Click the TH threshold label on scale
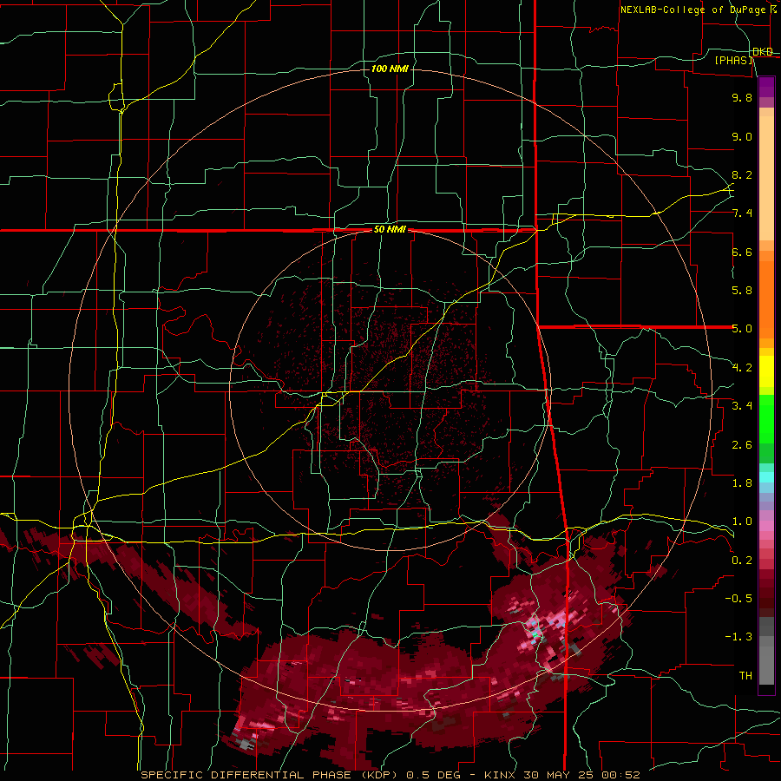This screenshot has height=781, width=781. pyautogui.click(x=745, y=676)
